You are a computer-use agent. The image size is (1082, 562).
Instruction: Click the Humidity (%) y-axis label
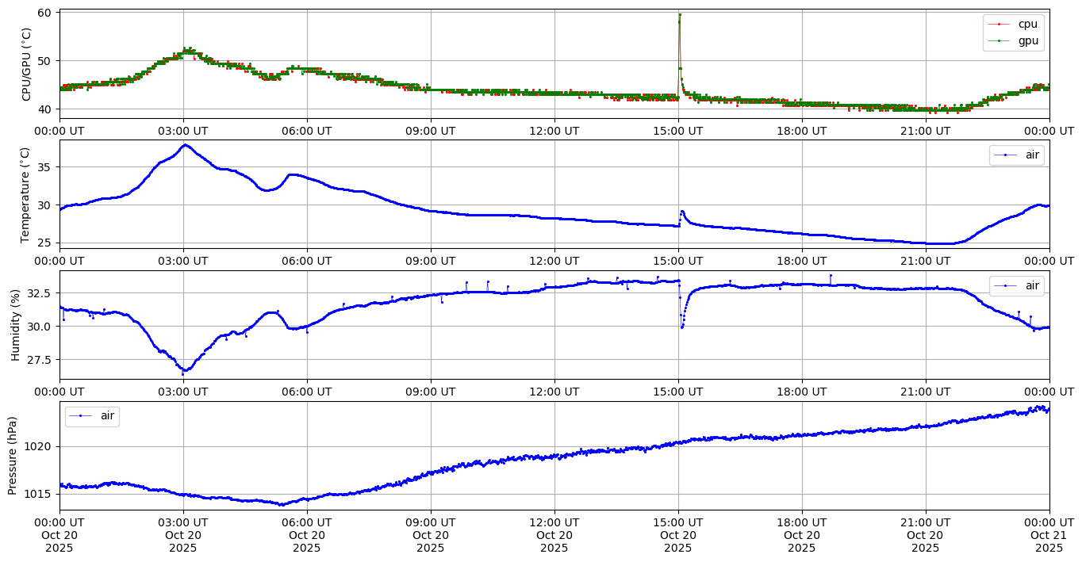pyautogui.click(x=15, y=325)
